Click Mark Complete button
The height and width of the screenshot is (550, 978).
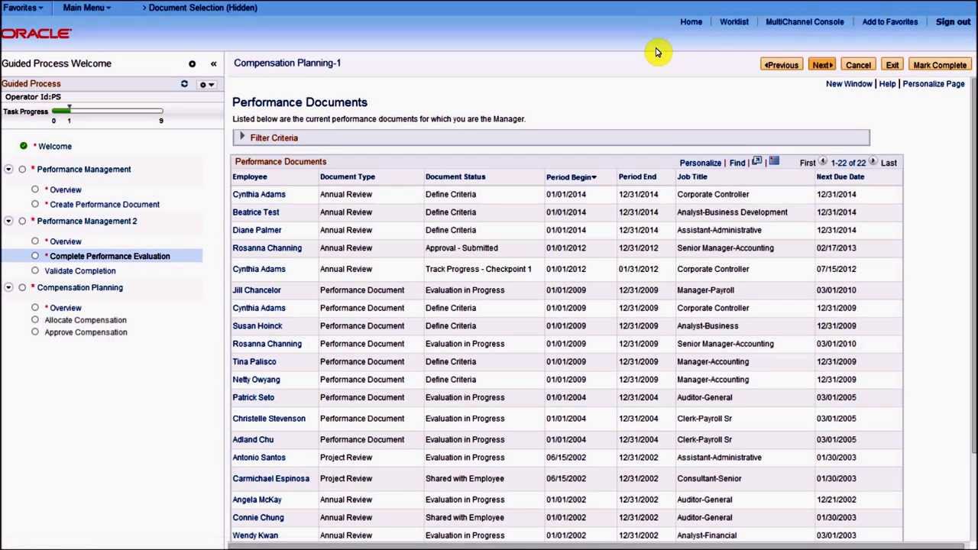pos(939,65)
